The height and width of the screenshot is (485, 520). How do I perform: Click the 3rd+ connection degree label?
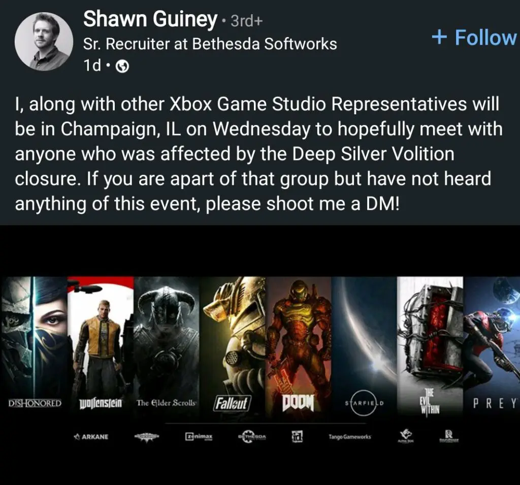pos(247,21)
